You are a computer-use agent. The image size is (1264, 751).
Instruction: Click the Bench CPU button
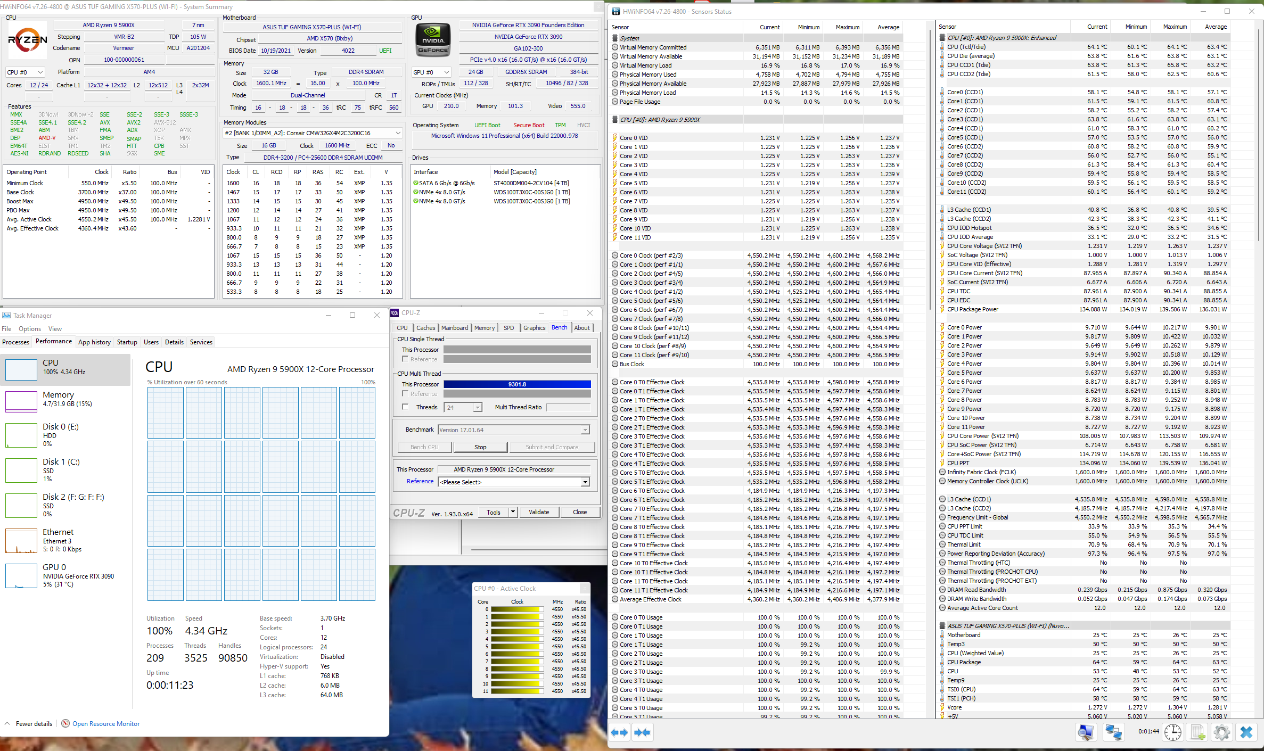[x=424, y=447]
